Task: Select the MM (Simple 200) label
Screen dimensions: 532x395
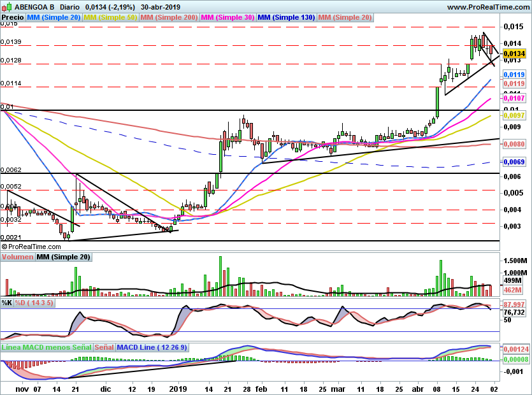Action: (x=169, y=17)
